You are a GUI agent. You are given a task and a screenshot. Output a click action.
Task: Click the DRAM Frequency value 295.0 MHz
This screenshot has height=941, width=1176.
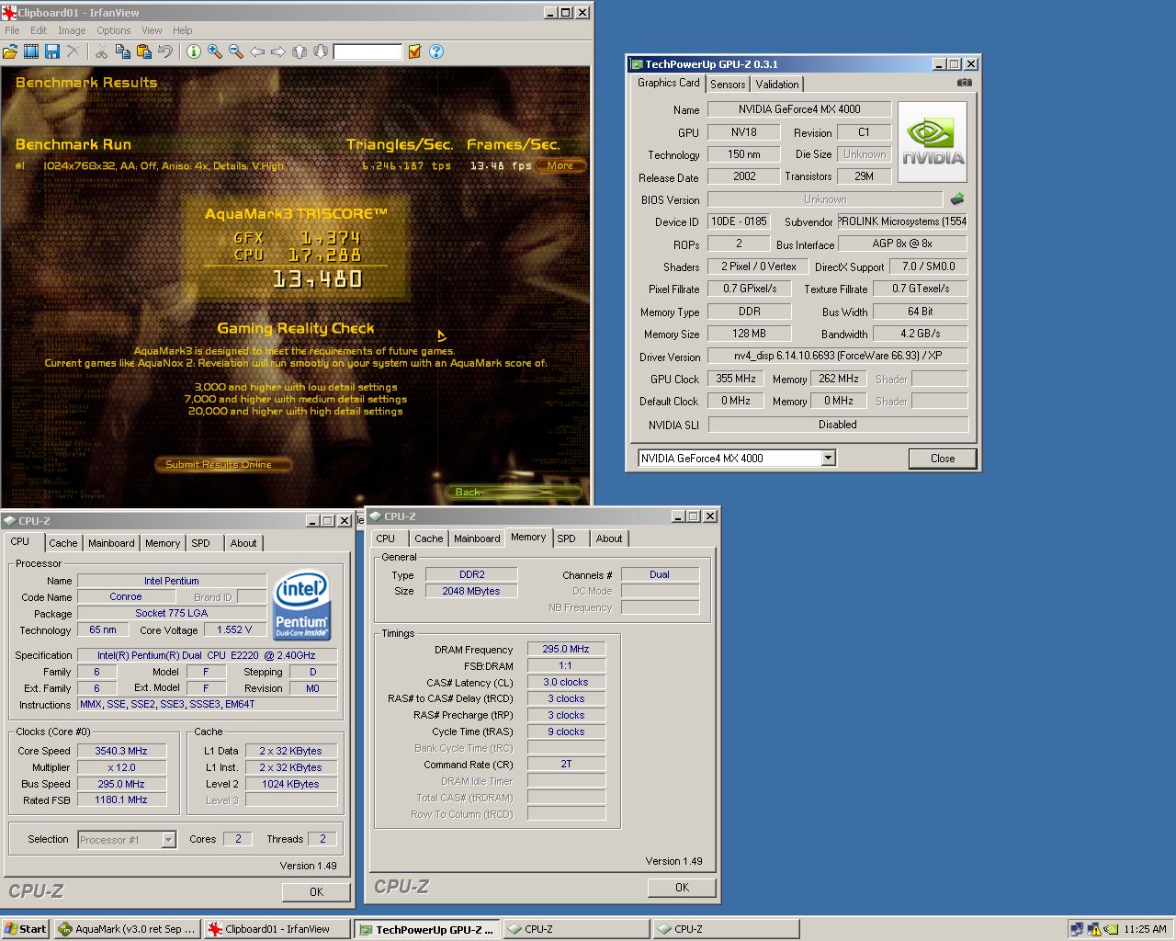pos(566,649)
